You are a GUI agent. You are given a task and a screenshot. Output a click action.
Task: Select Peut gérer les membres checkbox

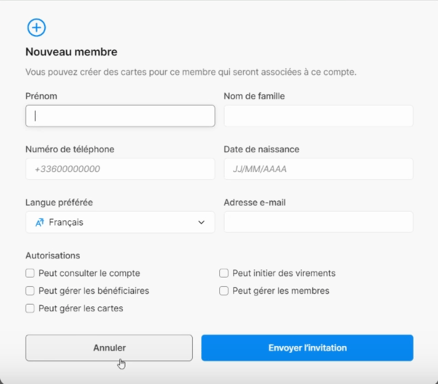point(224,290)
